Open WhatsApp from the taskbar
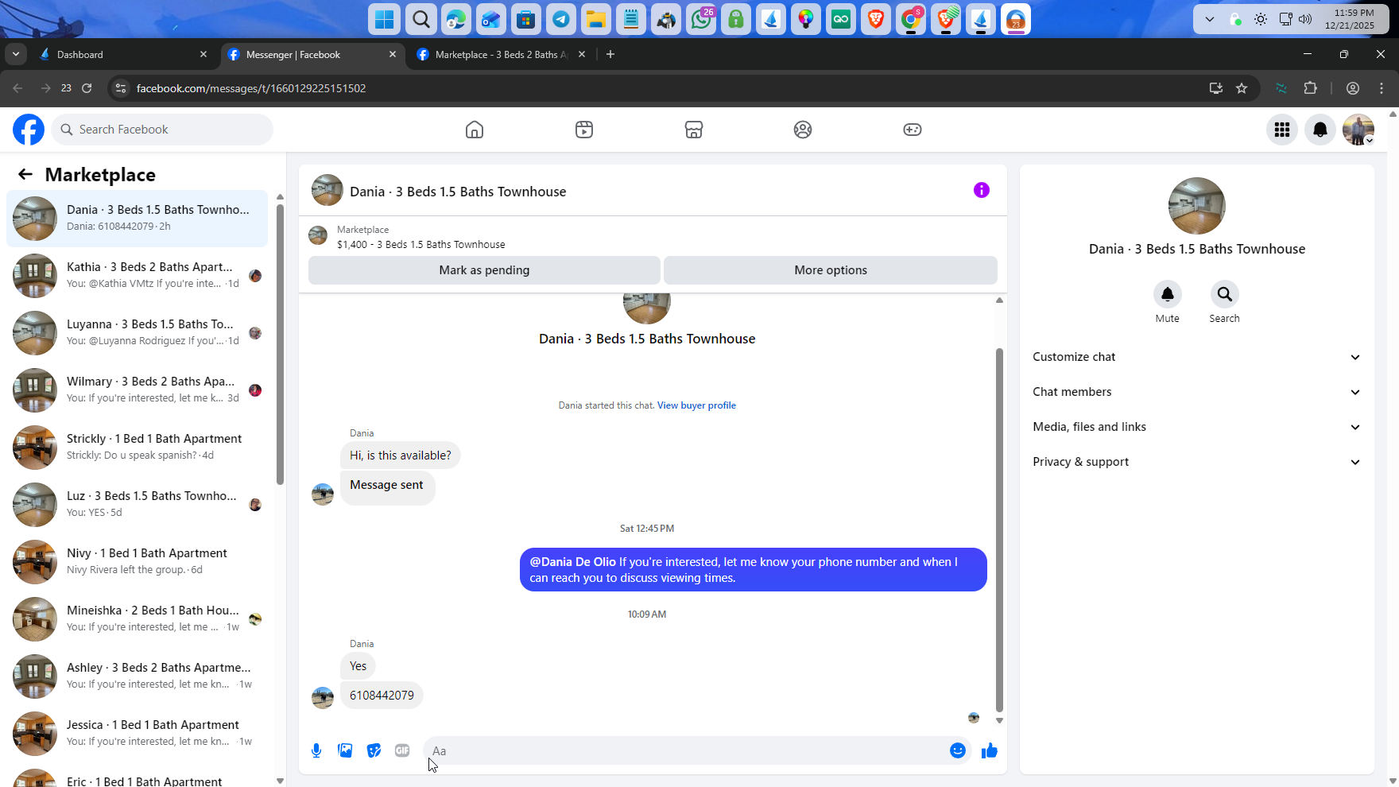Viewport: 1399px width, 787px height. [x=702, y=19]
